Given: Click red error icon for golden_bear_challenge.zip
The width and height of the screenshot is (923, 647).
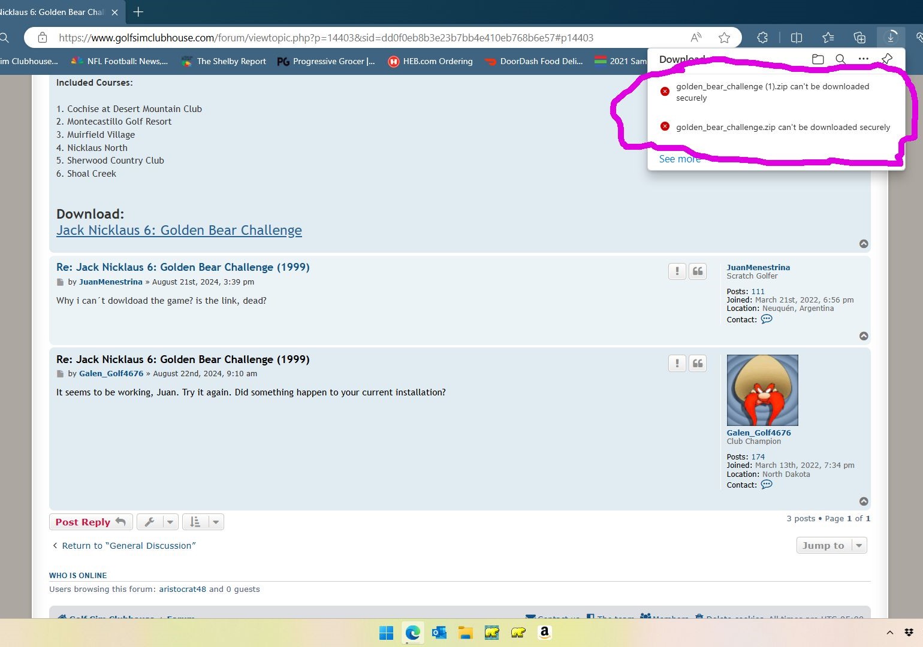Looking at the screenshot, I should (665, 126).
